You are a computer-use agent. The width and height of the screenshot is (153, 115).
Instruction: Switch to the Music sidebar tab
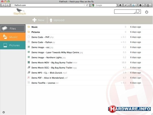[x=13, y=37]
